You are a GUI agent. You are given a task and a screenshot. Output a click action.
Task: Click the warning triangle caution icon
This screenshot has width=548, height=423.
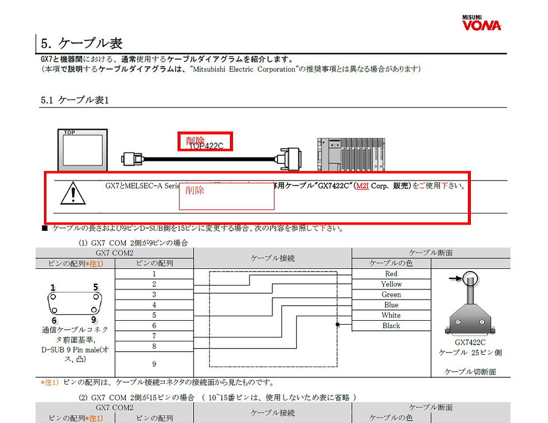click(x=73, y=193)
